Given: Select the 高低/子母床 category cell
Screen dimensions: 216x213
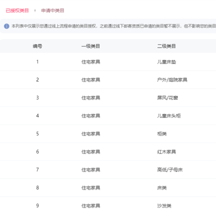Looking at the screenshot, I should (x=170, y=170).
